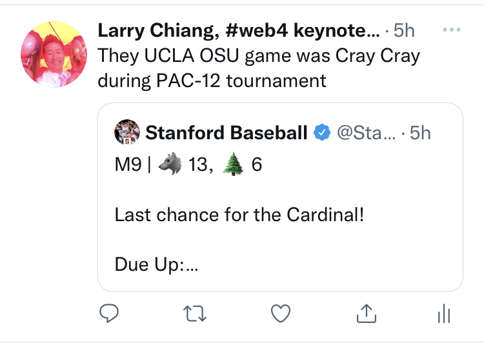The height and width of the screenshot is (343, 484).
Task: Click the 5h timestamp beside Larry Chiang
Action: pyautogui.click(x=405, y=31)
